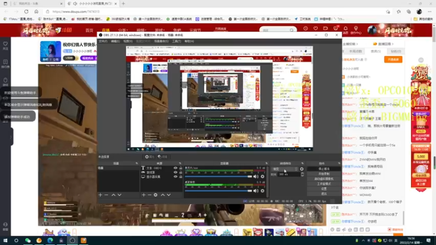Screen dimensions: 436x245
Task: Open source properties gear in Sources toolbar
Action: coord(155,195)
